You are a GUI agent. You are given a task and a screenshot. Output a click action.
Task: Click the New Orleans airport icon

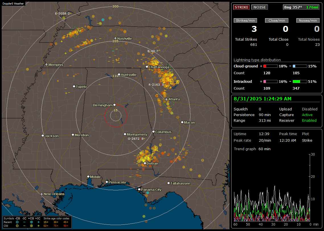tap(42, 194)
